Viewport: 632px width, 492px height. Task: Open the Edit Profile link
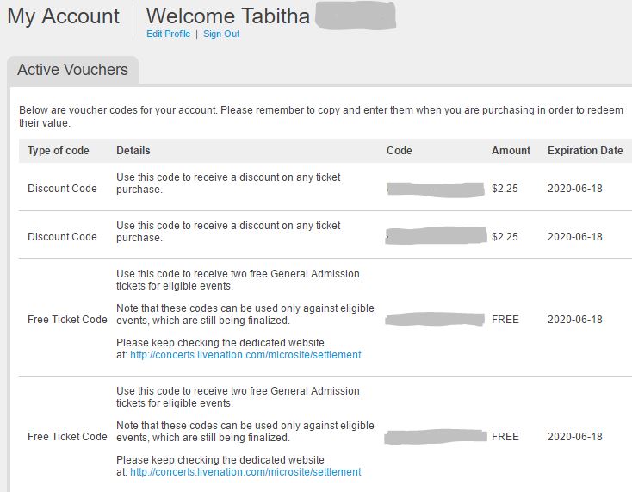point(168,34)
